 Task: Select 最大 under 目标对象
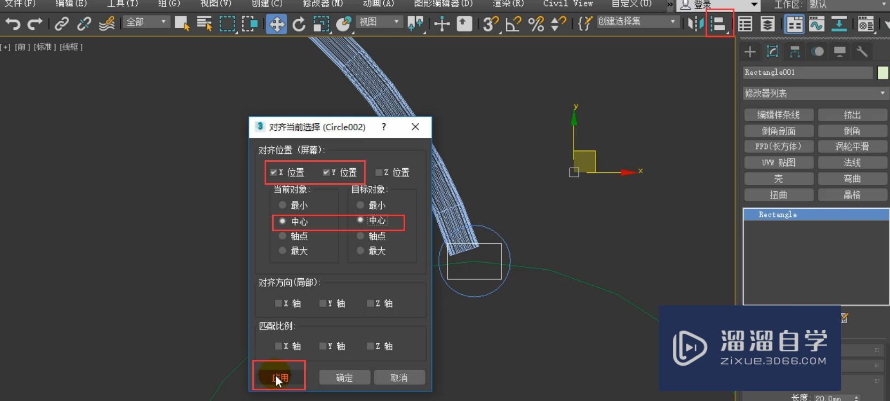pos(360,250)
